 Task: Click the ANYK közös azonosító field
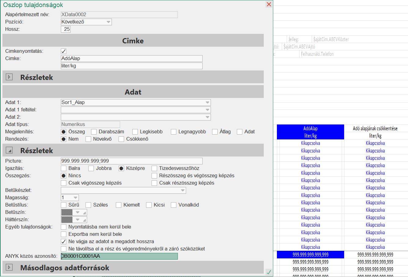click(x=119, y=256)
